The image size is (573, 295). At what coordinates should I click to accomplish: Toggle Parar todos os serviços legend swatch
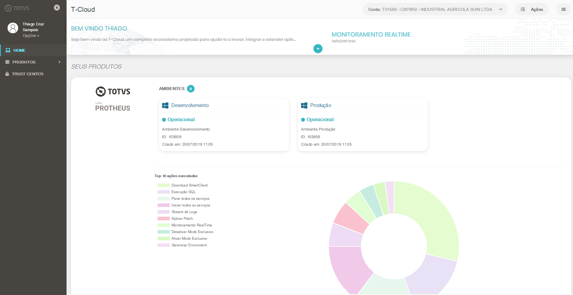164,199
